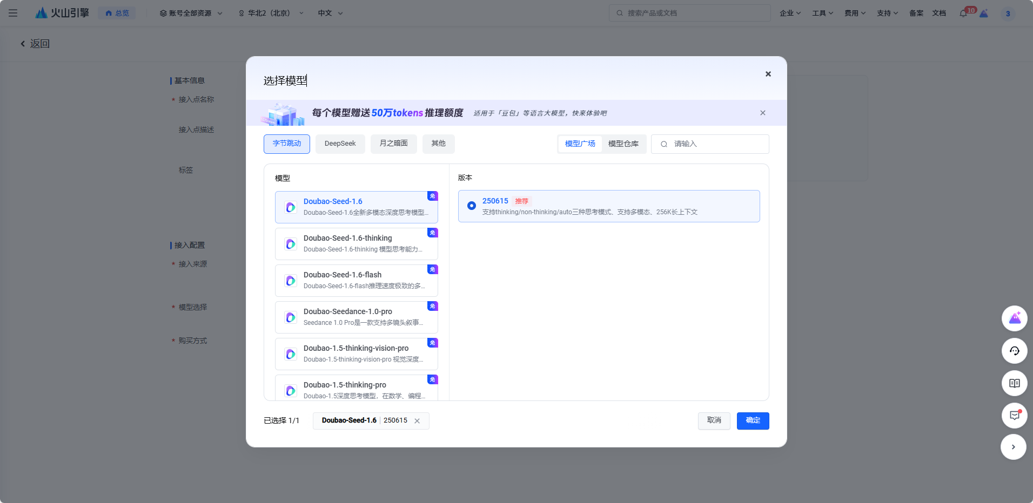Click free badge on Doubao-Seed-1.6-flash card
Screen dimensions: 1033x503
point(433,269)
